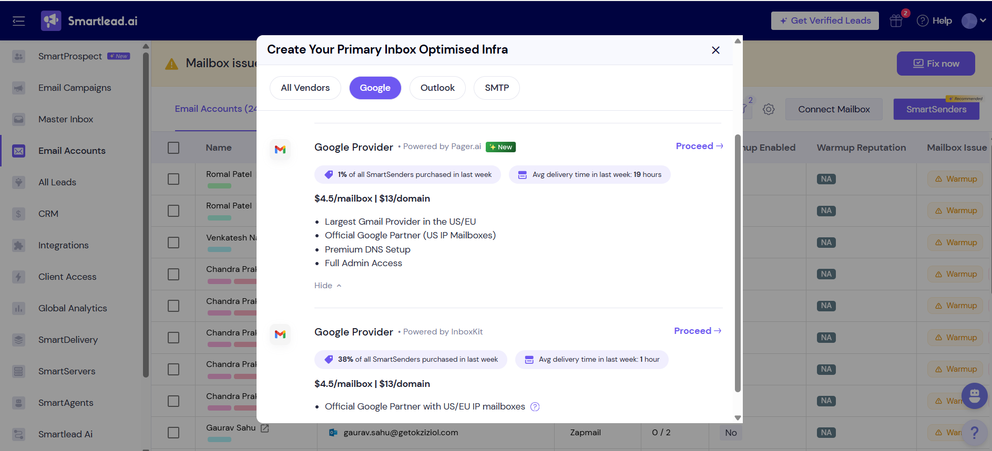The image size is (992, 451).
Task: Click the Fix now button
Action: click(x=936, y=64)
